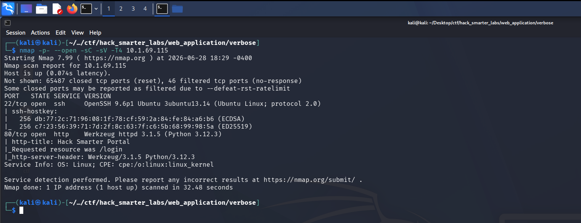Open the Actions menu
This screenshot has width=581, height=223.
[x=40, y=33]
